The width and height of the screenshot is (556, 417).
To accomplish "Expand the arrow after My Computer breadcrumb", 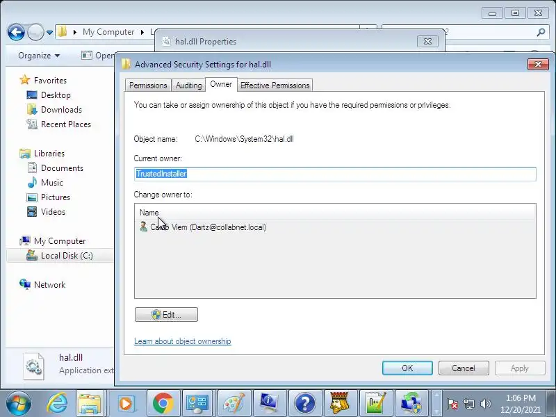I will [142, 32].
